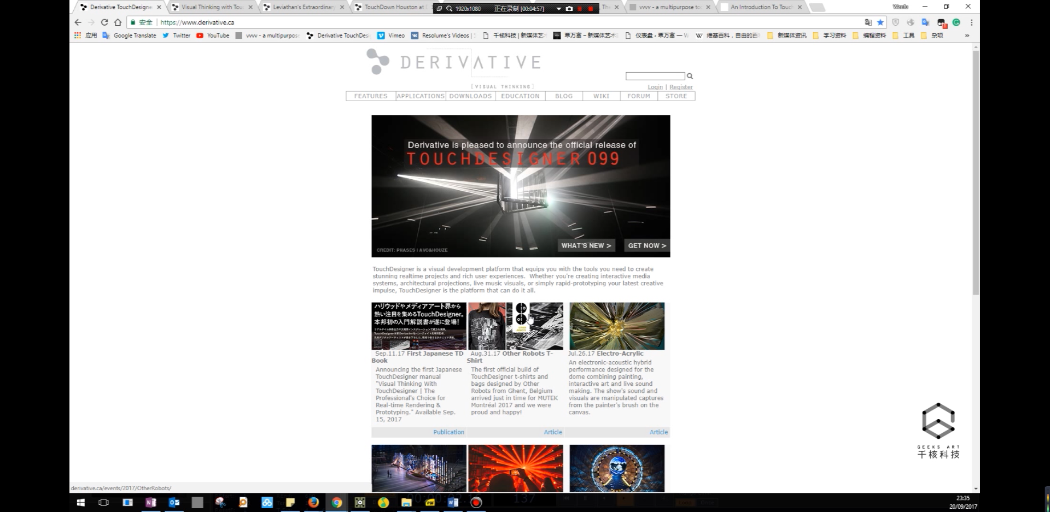Viewport: 1050px width, 512px height.
Task: Switch to the Visual Thinking with Tou tab
Action: click(x=212, y=7)
